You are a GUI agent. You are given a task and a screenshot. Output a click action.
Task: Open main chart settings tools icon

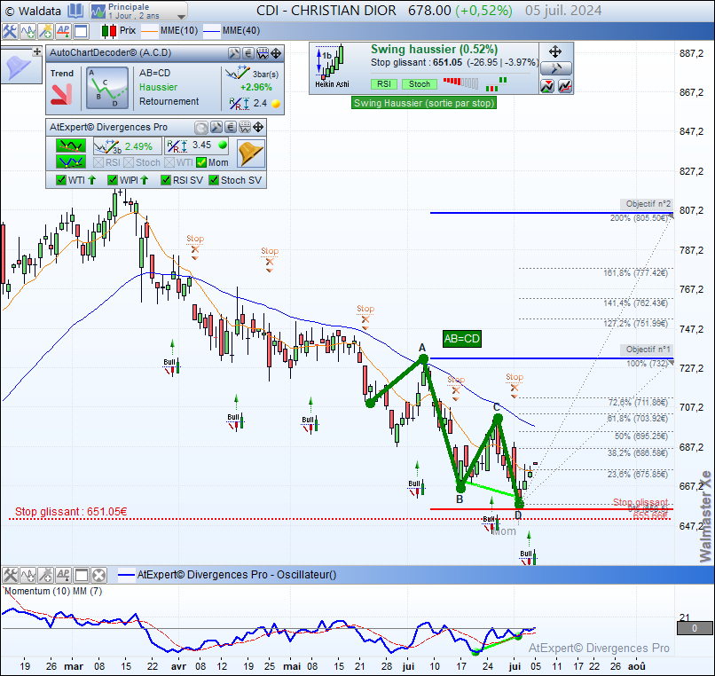9,31
